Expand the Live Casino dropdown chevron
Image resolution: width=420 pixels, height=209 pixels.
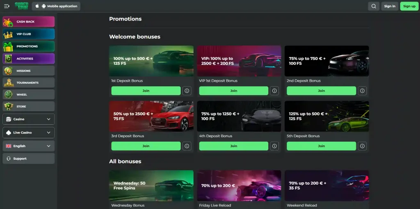tap(48, 133)
